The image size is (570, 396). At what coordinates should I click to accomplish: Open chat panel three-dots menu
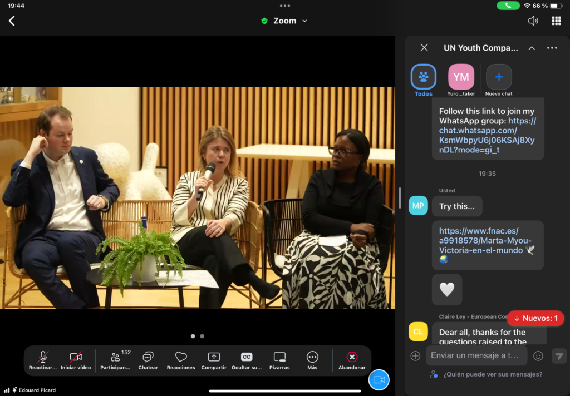[552, 48]
